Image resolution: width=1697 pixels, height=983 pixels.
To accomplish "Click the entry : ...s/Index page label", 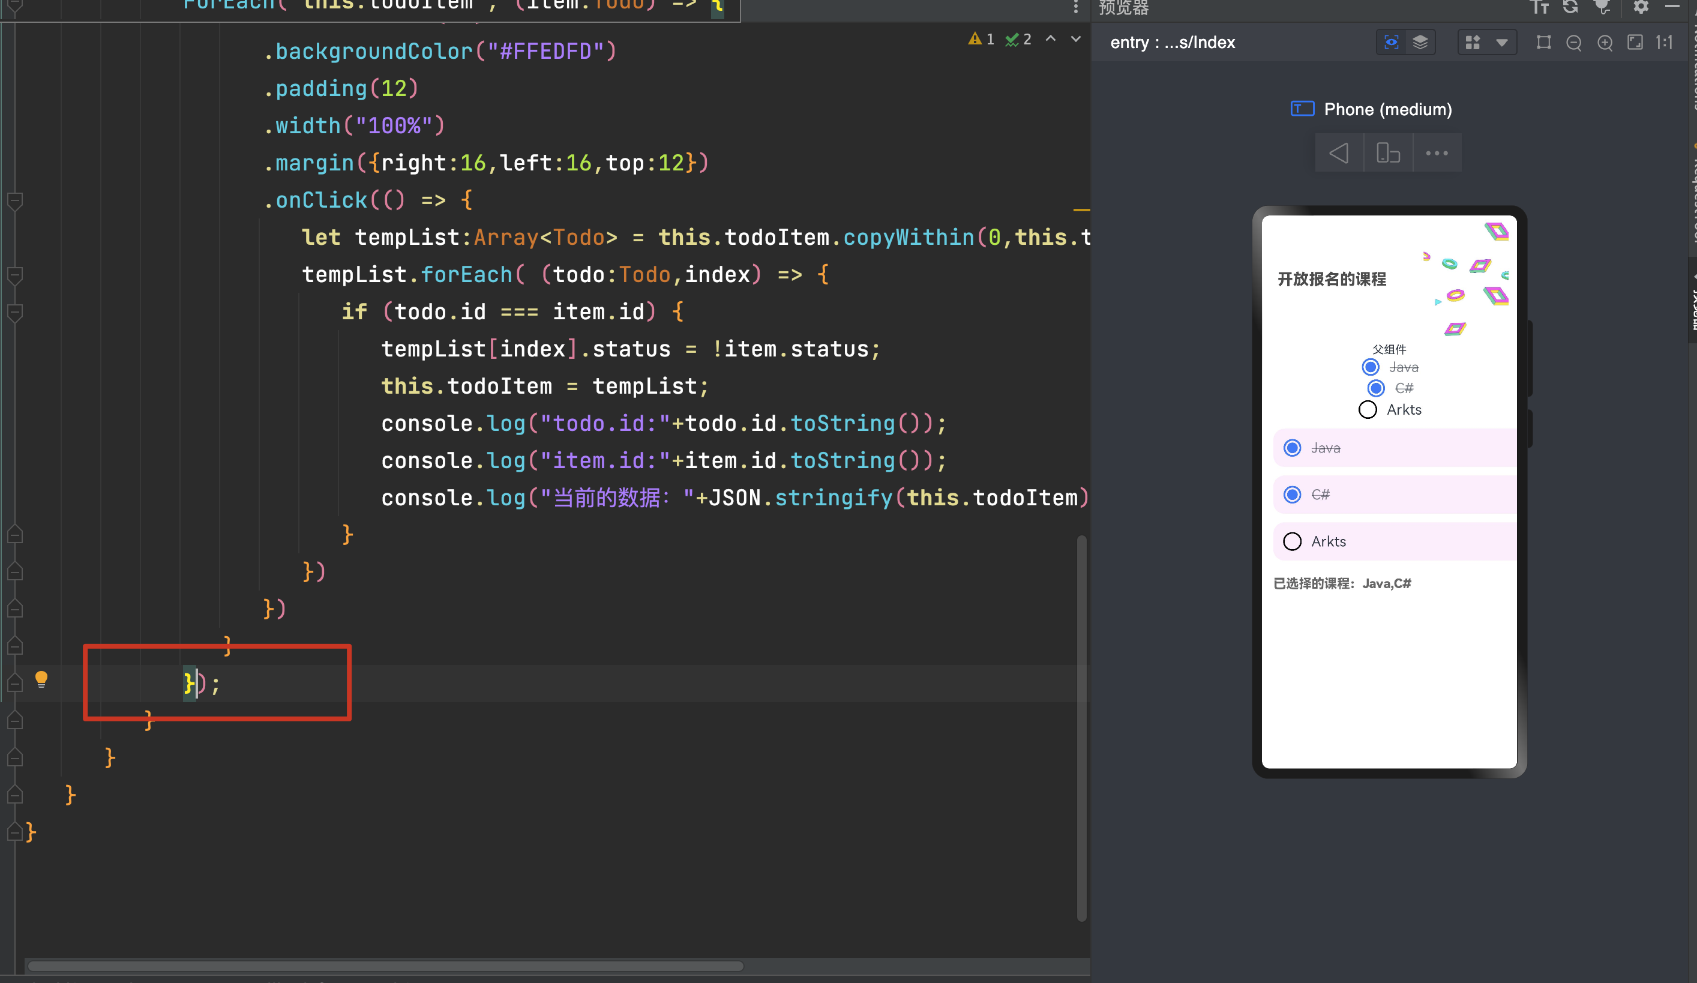I will coord(1173,43).
